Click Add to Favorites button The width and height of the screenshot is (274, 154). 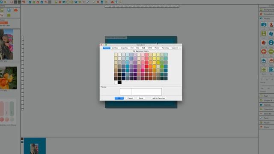point(158,98)
